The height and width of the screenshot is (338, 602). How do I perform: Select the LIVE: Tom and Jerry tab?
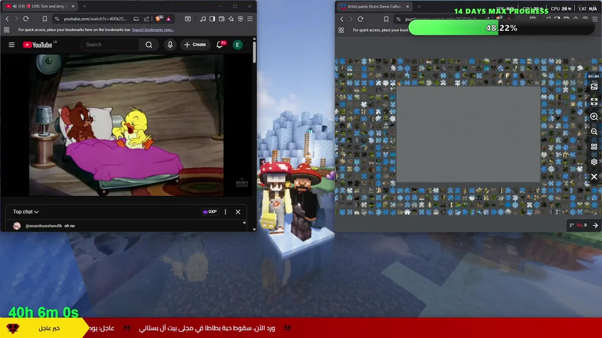point(40,6)
